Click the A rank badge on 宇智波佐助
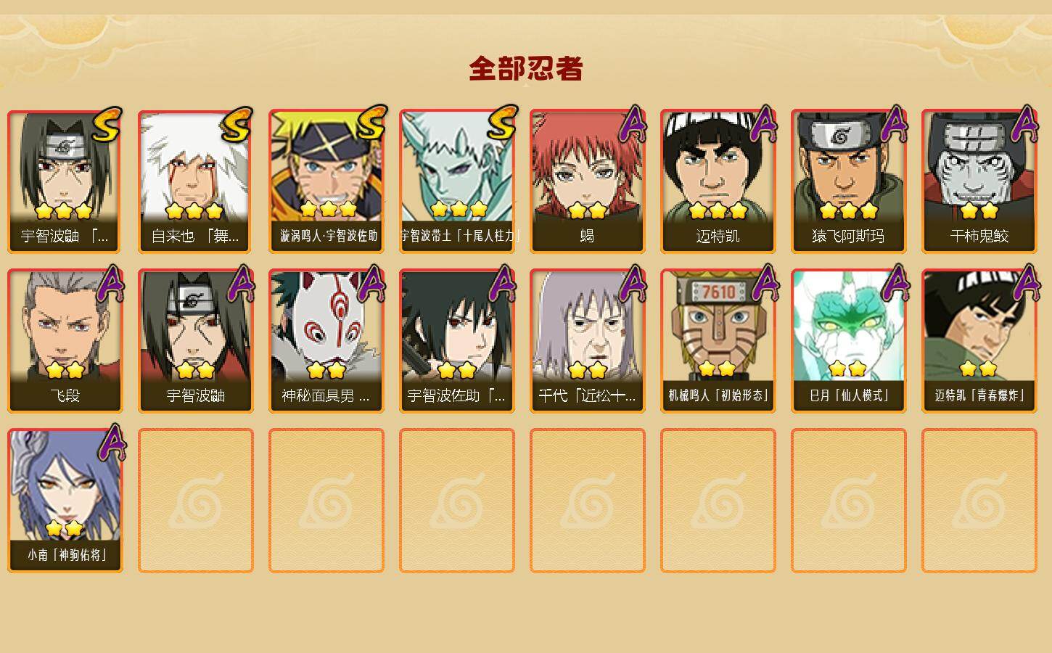This screenshot has width=1052, height=653. click(x=503, y=284)
